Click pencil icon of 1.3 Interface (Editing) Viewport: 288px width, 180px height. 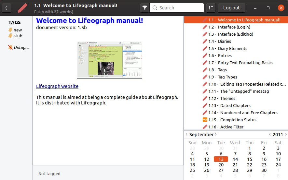pos(205,34)
